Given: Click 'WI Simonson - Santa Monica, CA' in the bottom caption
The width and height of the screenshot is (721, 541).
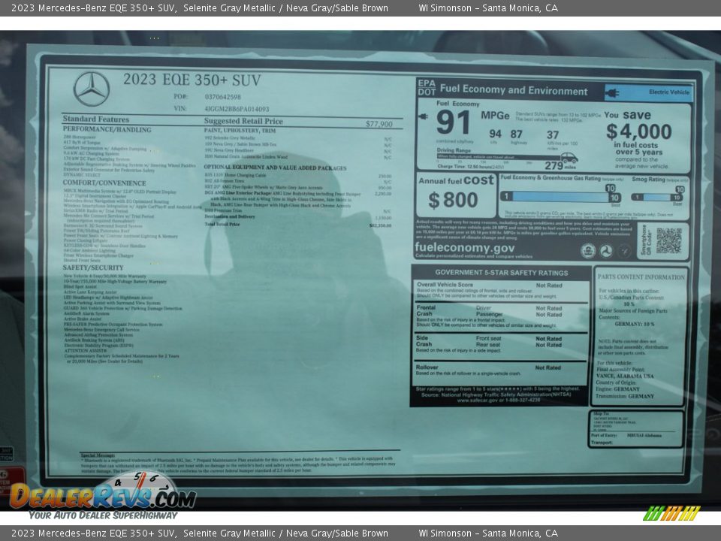Looking at the screenshot, I should pos(488,533).
